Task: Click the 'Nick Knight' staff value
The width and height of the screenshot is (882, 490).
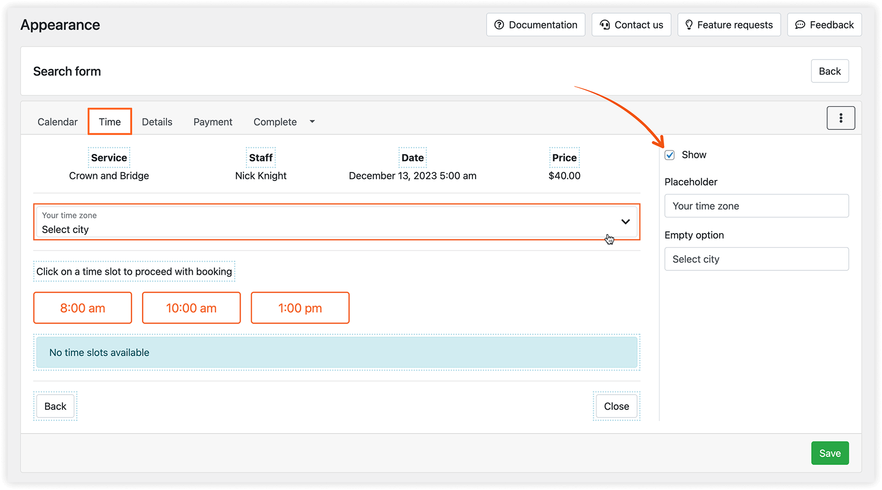Action: (x=261, y=176)
